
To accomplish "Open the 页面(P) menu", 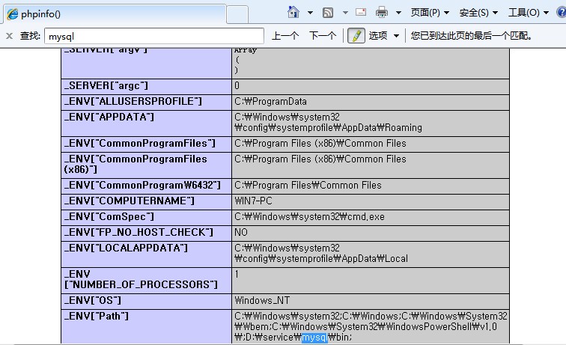I will tap(430, 13).
